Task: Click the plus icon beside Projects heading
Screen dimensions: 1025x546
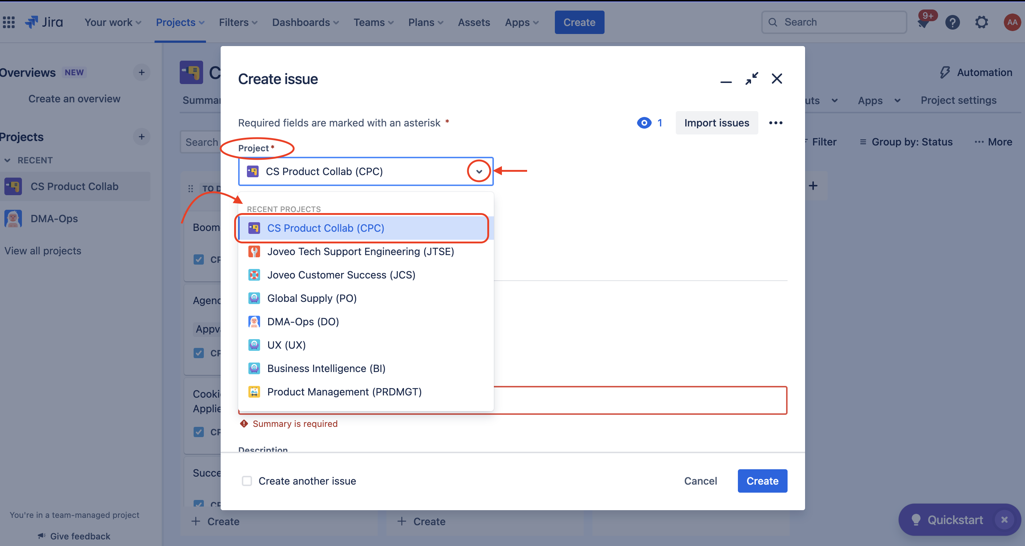Action: coord(141,137)
